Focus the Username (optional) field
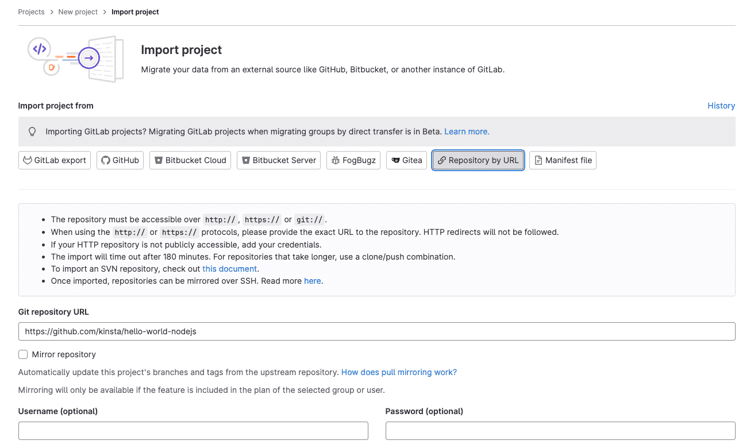Screen dimensions: 754x448 [x=193, y=431]
